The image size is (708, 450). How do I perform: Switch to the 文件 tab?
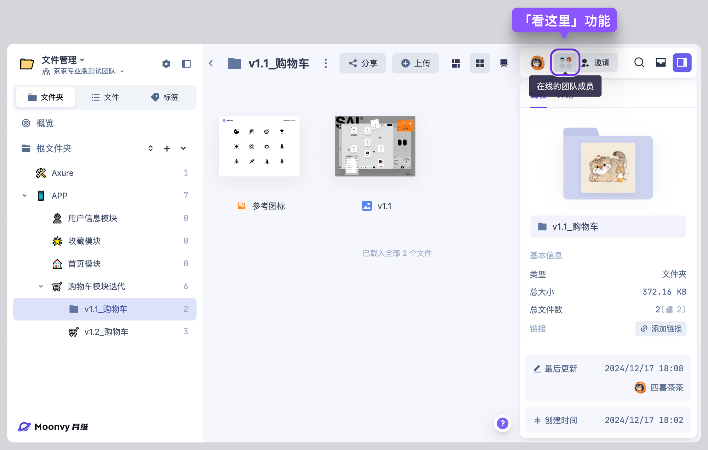point(105,97)
